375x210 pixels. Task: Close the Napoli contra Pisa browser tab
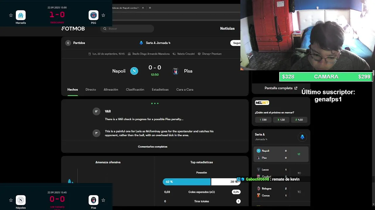[x=143, y=8]
